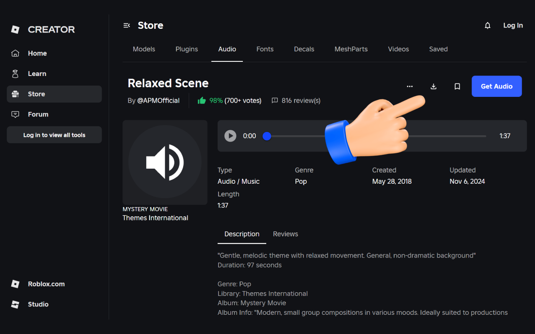Click the thumbs-up rating icon
The image size is (535, 334).
pyautogui.click(x=202, y=100)
